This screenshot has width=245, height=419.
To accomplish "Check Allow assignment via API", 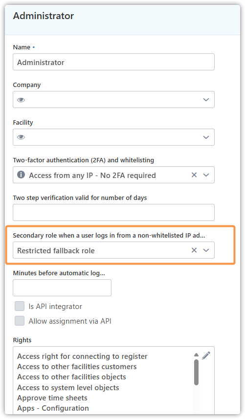I will [x=20, y=321].
